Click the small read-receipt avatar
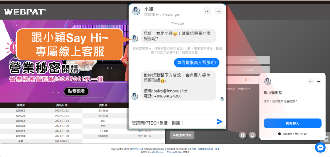This screenshot has width=330, height=157. point(222,99)
